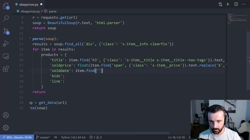The height and width of the screenshot is (140, 250).
Task: Run Python file with play button
Action: [x=228, y=4]
